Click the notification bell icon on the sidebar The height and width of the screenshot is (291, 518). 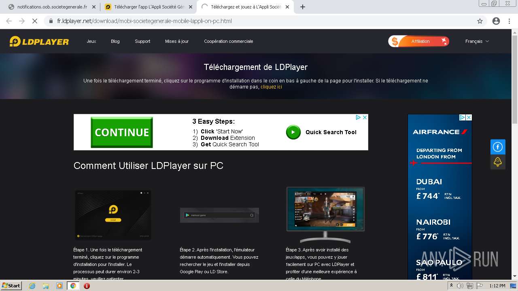[498, 162]
